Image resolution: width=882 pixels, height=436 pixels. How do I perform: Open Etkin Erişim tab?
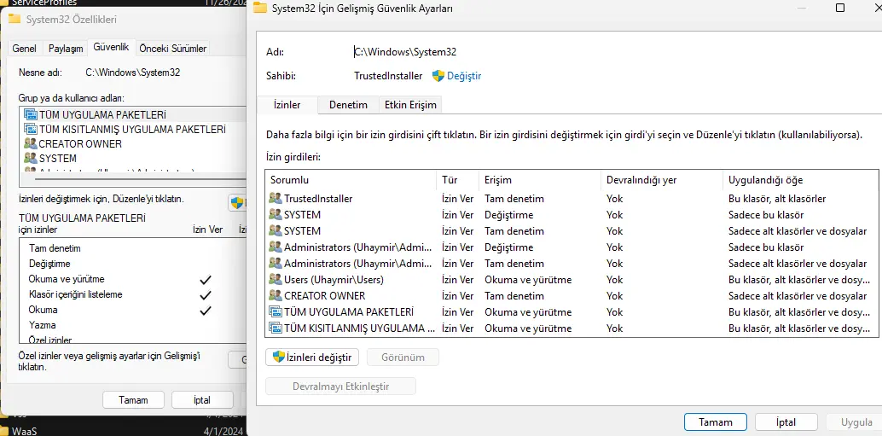coord(410,105)
